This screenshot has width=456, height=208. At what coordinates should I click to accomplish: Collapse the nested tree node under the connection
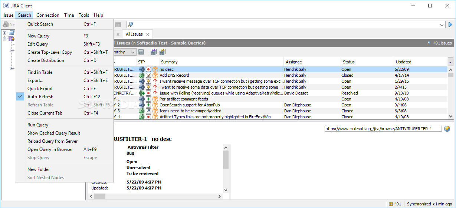click(12, 50)
